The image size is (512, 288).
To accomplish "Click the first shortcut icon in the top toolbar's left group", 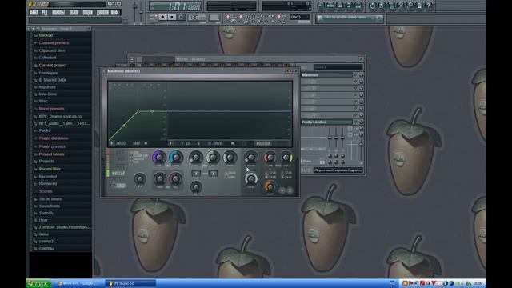I will [x=321, y=6].
